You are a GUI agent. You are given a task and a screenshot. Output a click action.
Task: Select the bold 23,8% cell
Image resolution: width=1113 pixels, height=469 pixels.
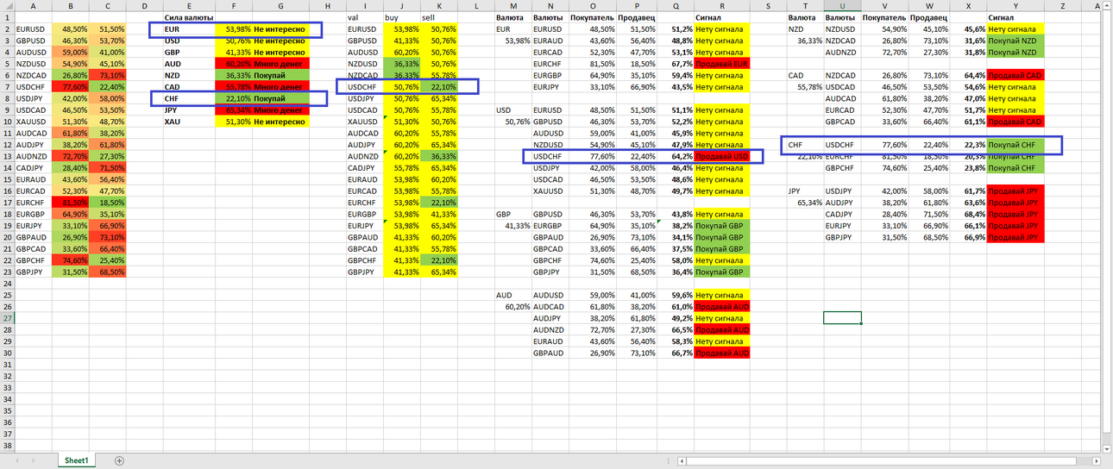(x=968, y=167)
